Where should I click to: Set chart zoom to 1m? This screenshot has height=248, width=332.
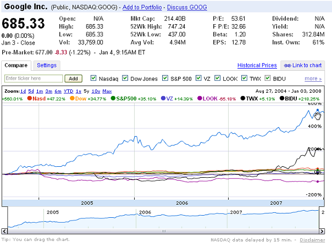[x=40, y=91]
